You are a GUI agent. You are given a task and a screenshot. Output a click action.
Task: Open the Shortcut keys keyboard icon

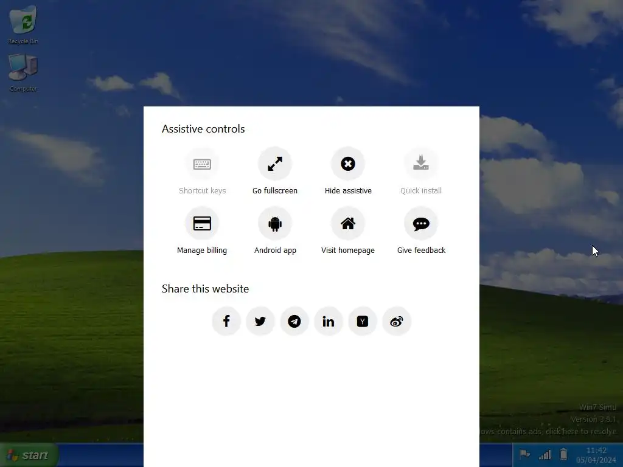[202, 164]
